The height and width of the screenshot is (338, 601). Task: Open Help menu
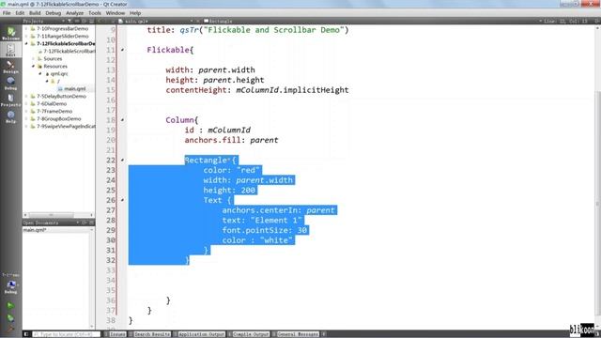pos(135,13)
